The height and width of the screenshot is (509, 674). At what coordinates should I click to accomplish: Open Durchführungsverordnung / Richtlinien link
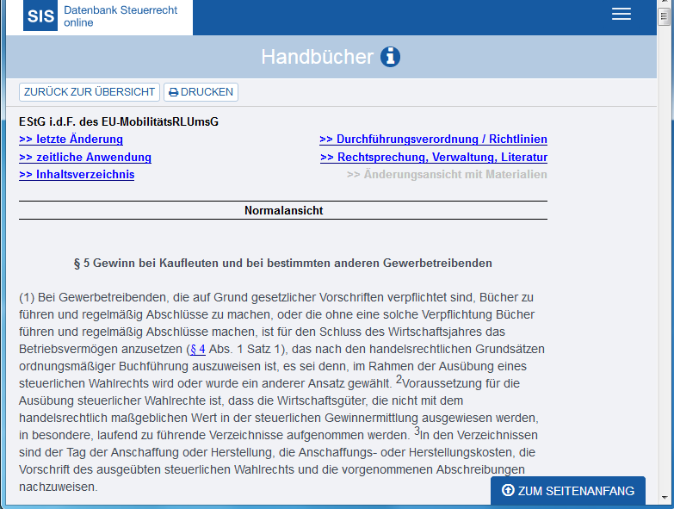(433, 140)
